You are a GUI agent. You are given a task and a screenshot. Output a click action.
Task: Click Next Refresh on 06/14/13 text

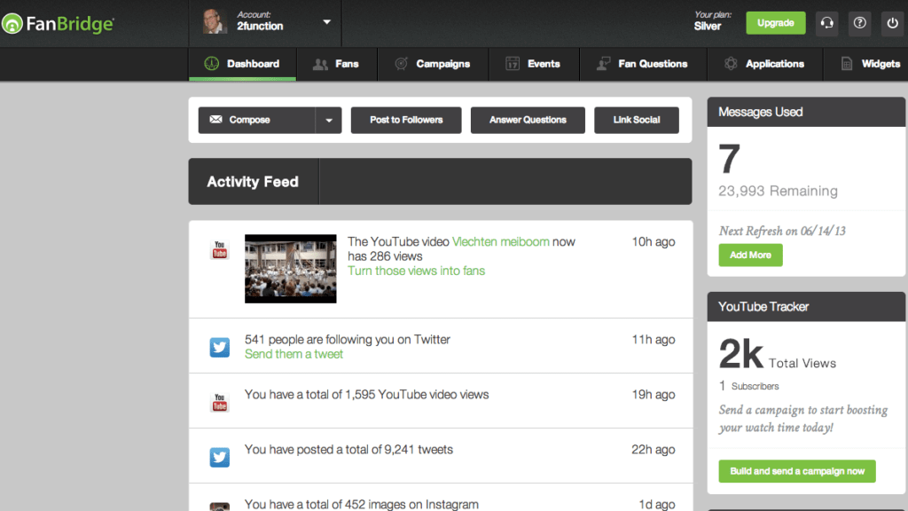[782, 231]
